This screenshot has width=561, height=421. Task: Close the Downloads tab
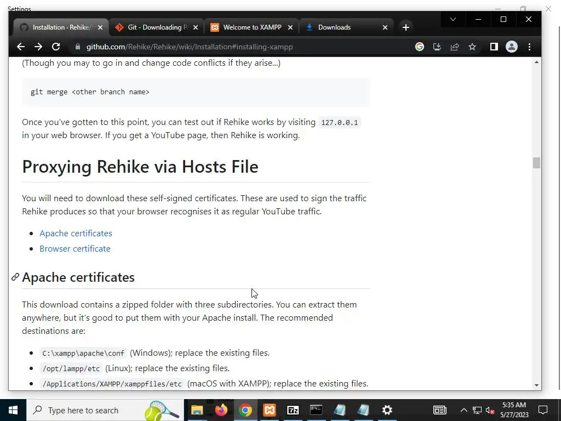(385, 27)
